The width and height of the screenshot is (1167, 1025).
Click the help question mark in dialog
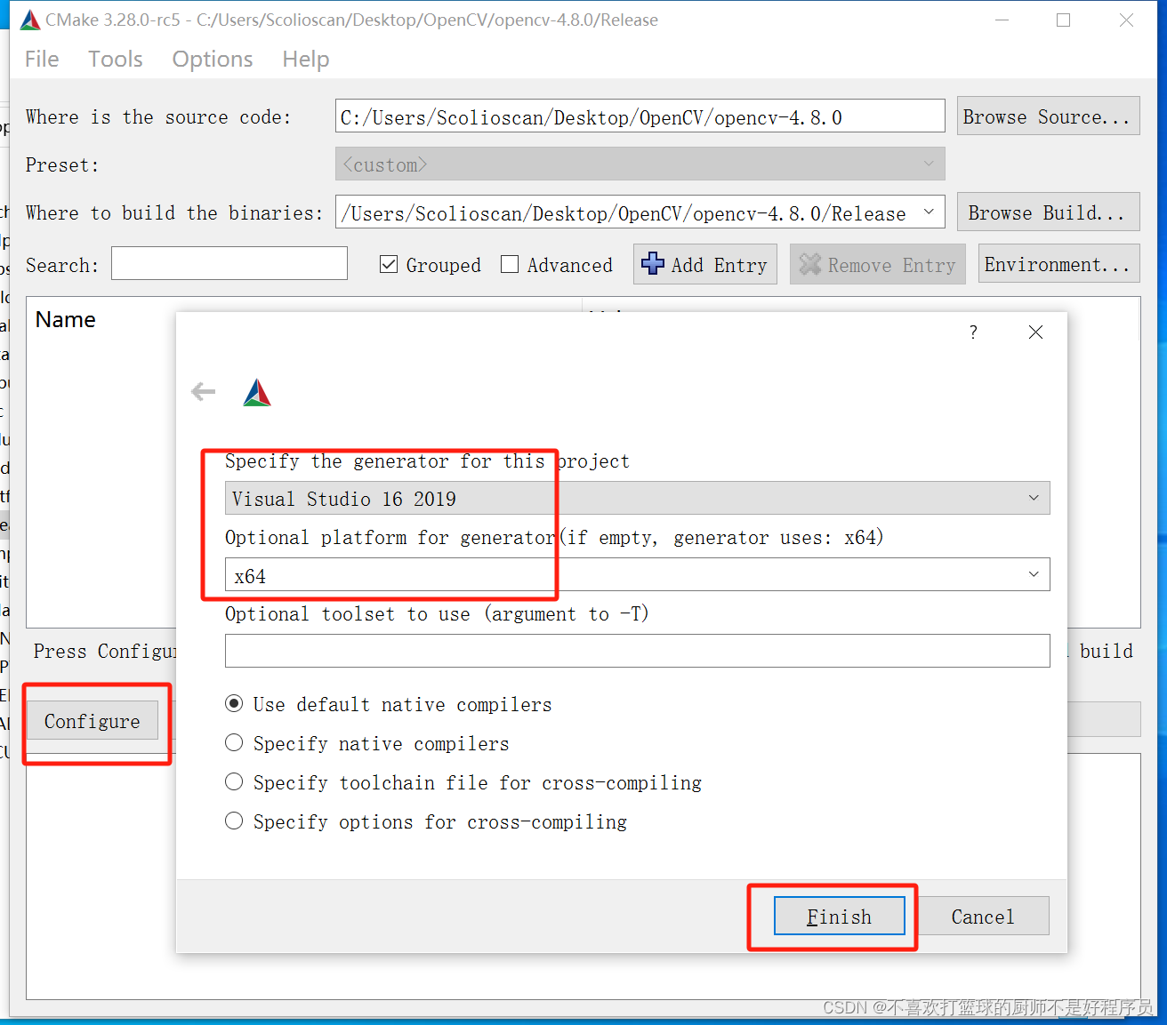973,332
